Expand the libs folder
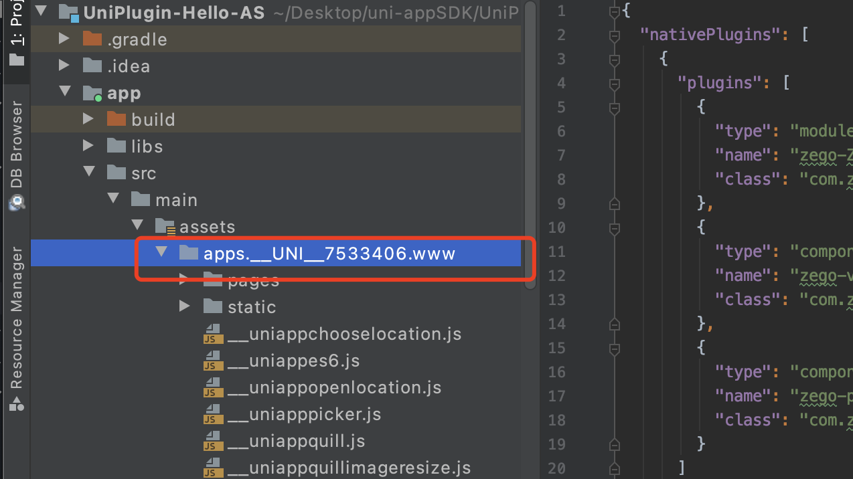This screenshot has width=853, height=479. pos(88,146)
